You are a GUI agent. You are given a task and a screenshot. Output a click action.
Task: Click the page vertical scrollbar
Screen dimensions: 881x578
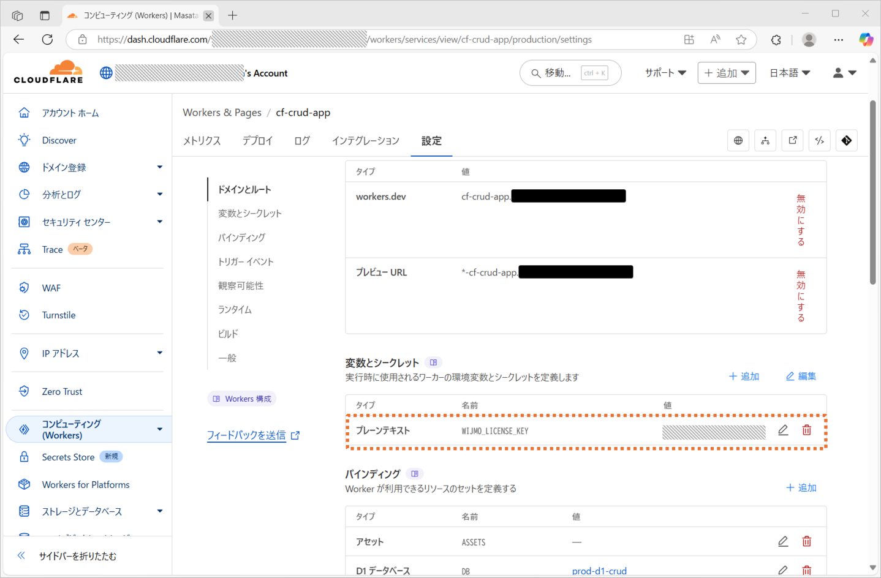tap(873, 192)
